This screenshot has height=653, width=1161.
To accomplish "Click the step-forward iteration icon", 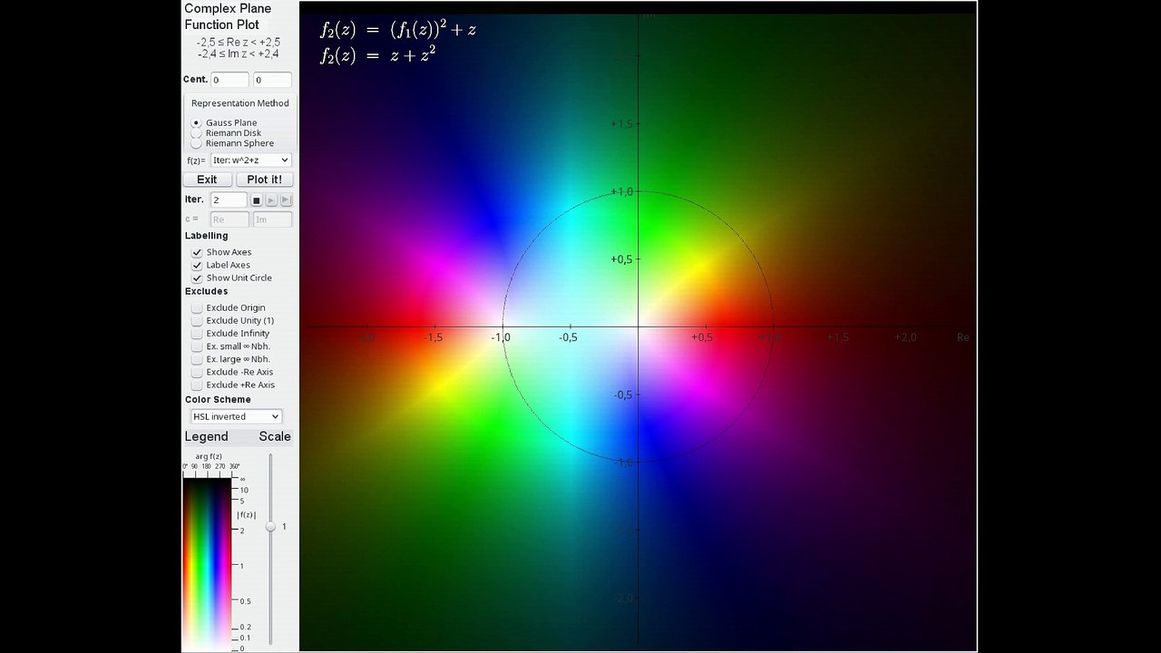I will (x=286, y=200).
